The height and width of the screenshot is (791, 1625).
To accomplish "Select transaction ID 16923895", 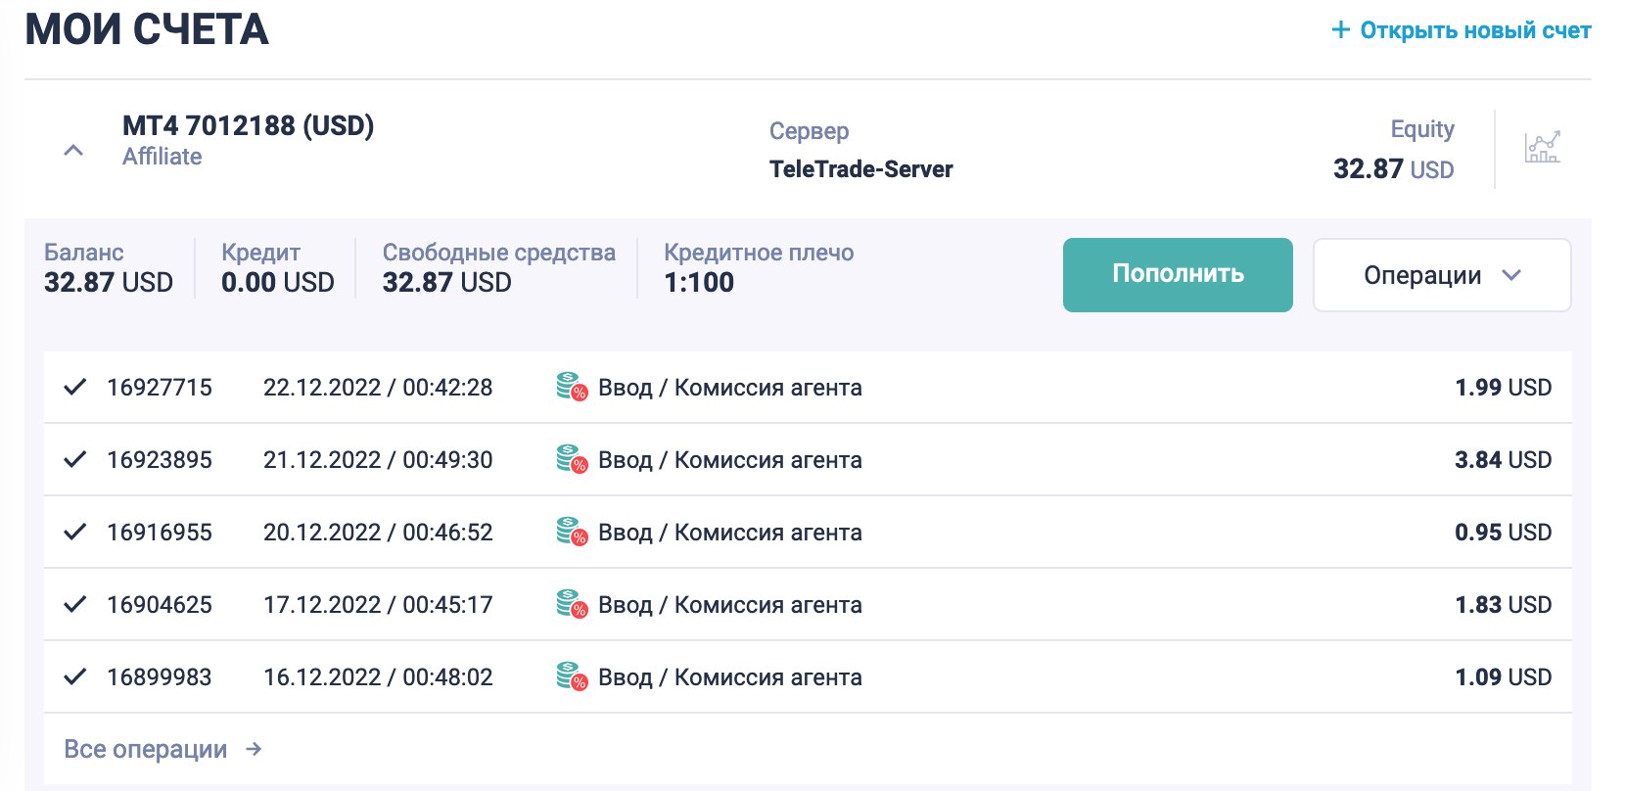I will (160, 460).
